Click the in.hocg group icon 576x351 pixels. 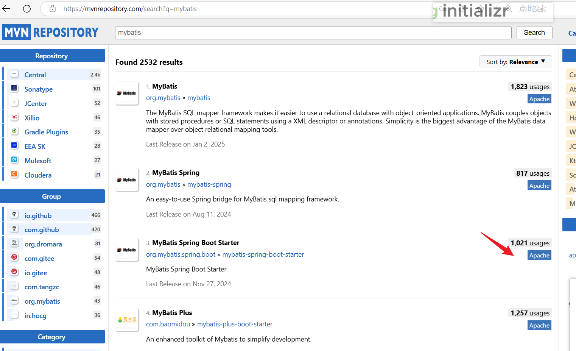coord(14,315)
